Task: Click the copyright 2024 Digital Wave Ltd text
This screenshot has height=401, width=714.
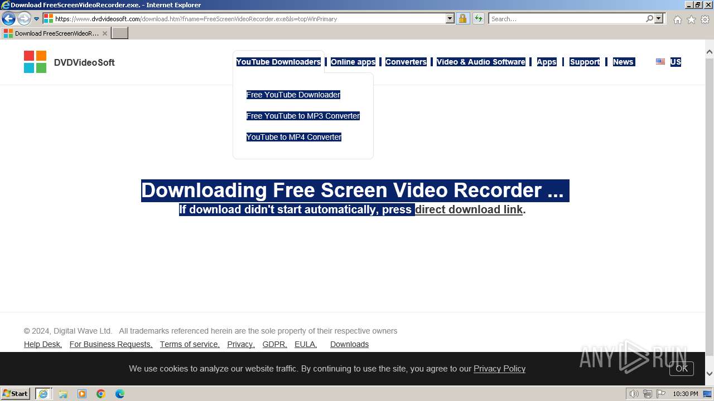Action: point(68,331)
